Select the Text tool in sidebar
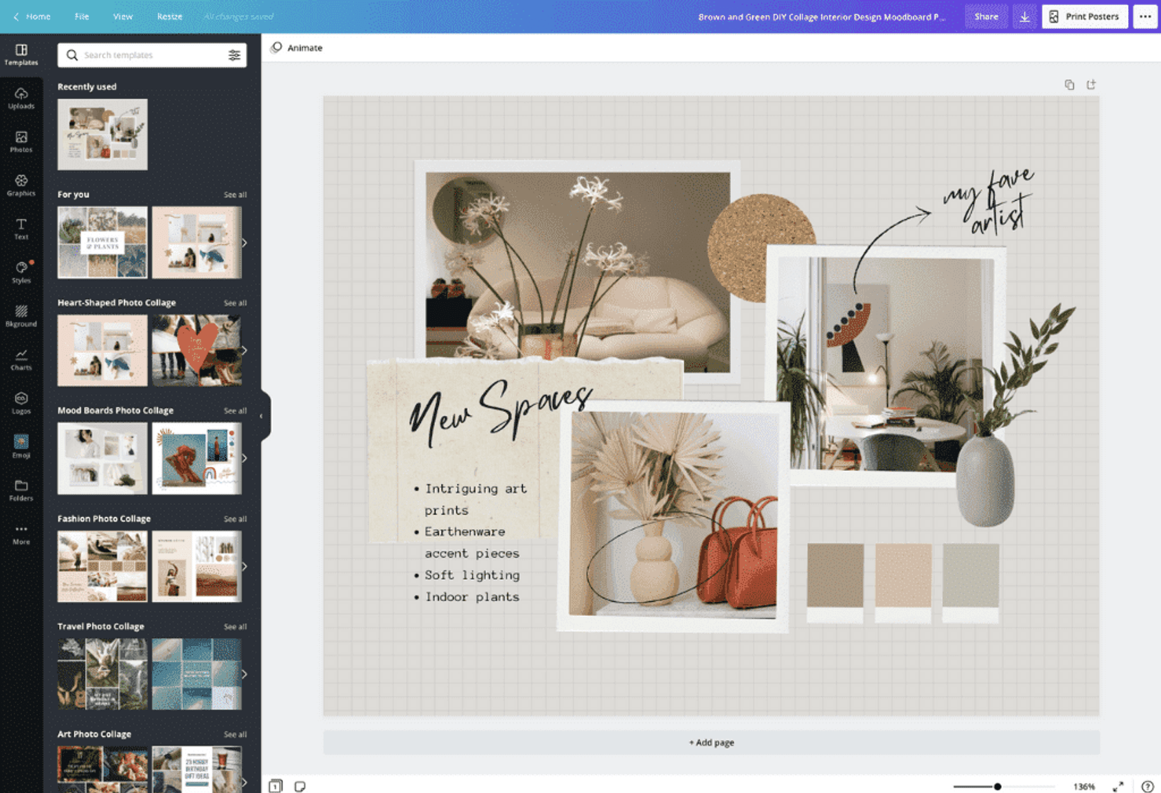 [x=21, y=229]
